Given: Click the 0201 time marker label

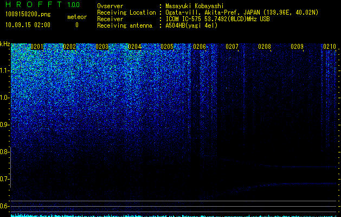Looking at the screenshot, I should 37,47.
